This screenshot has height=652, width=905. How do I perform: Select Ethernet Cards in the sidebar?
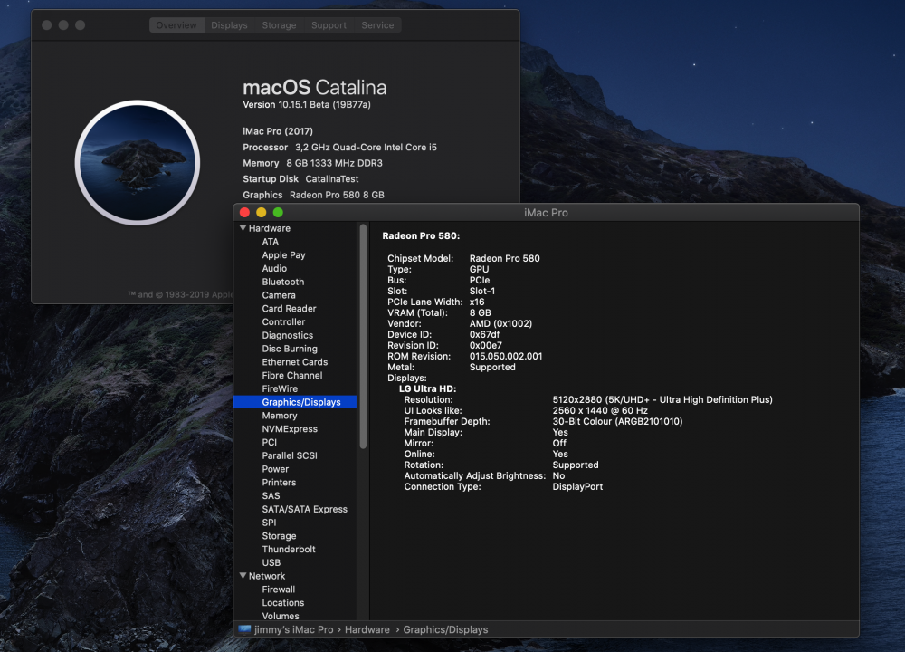[x=295, y=361]
